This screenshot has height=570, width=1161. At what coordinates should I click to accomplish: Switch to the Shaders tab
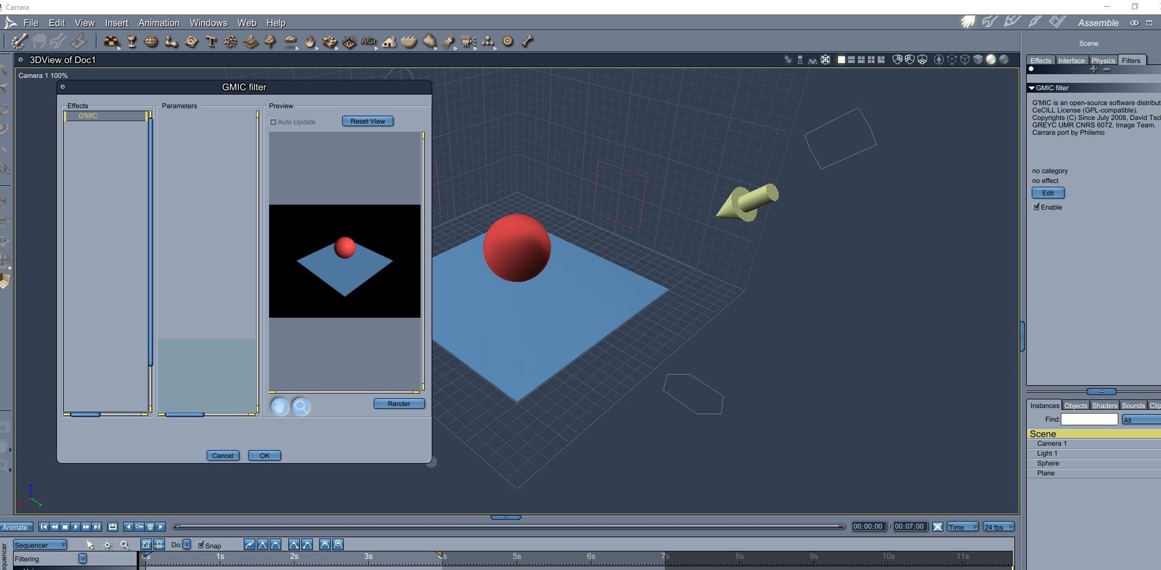1104,406
